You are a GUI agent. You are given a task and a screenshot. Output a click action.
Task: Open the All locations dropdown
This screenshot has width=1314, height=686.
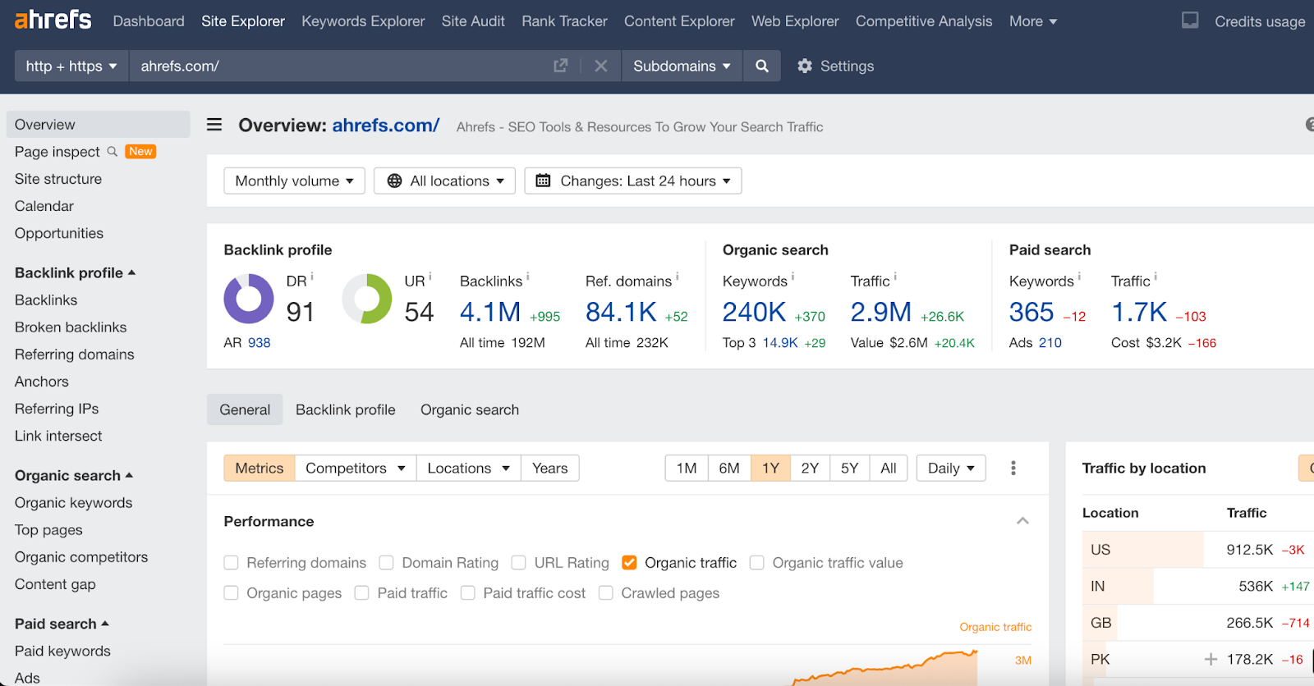click(444, 181)
